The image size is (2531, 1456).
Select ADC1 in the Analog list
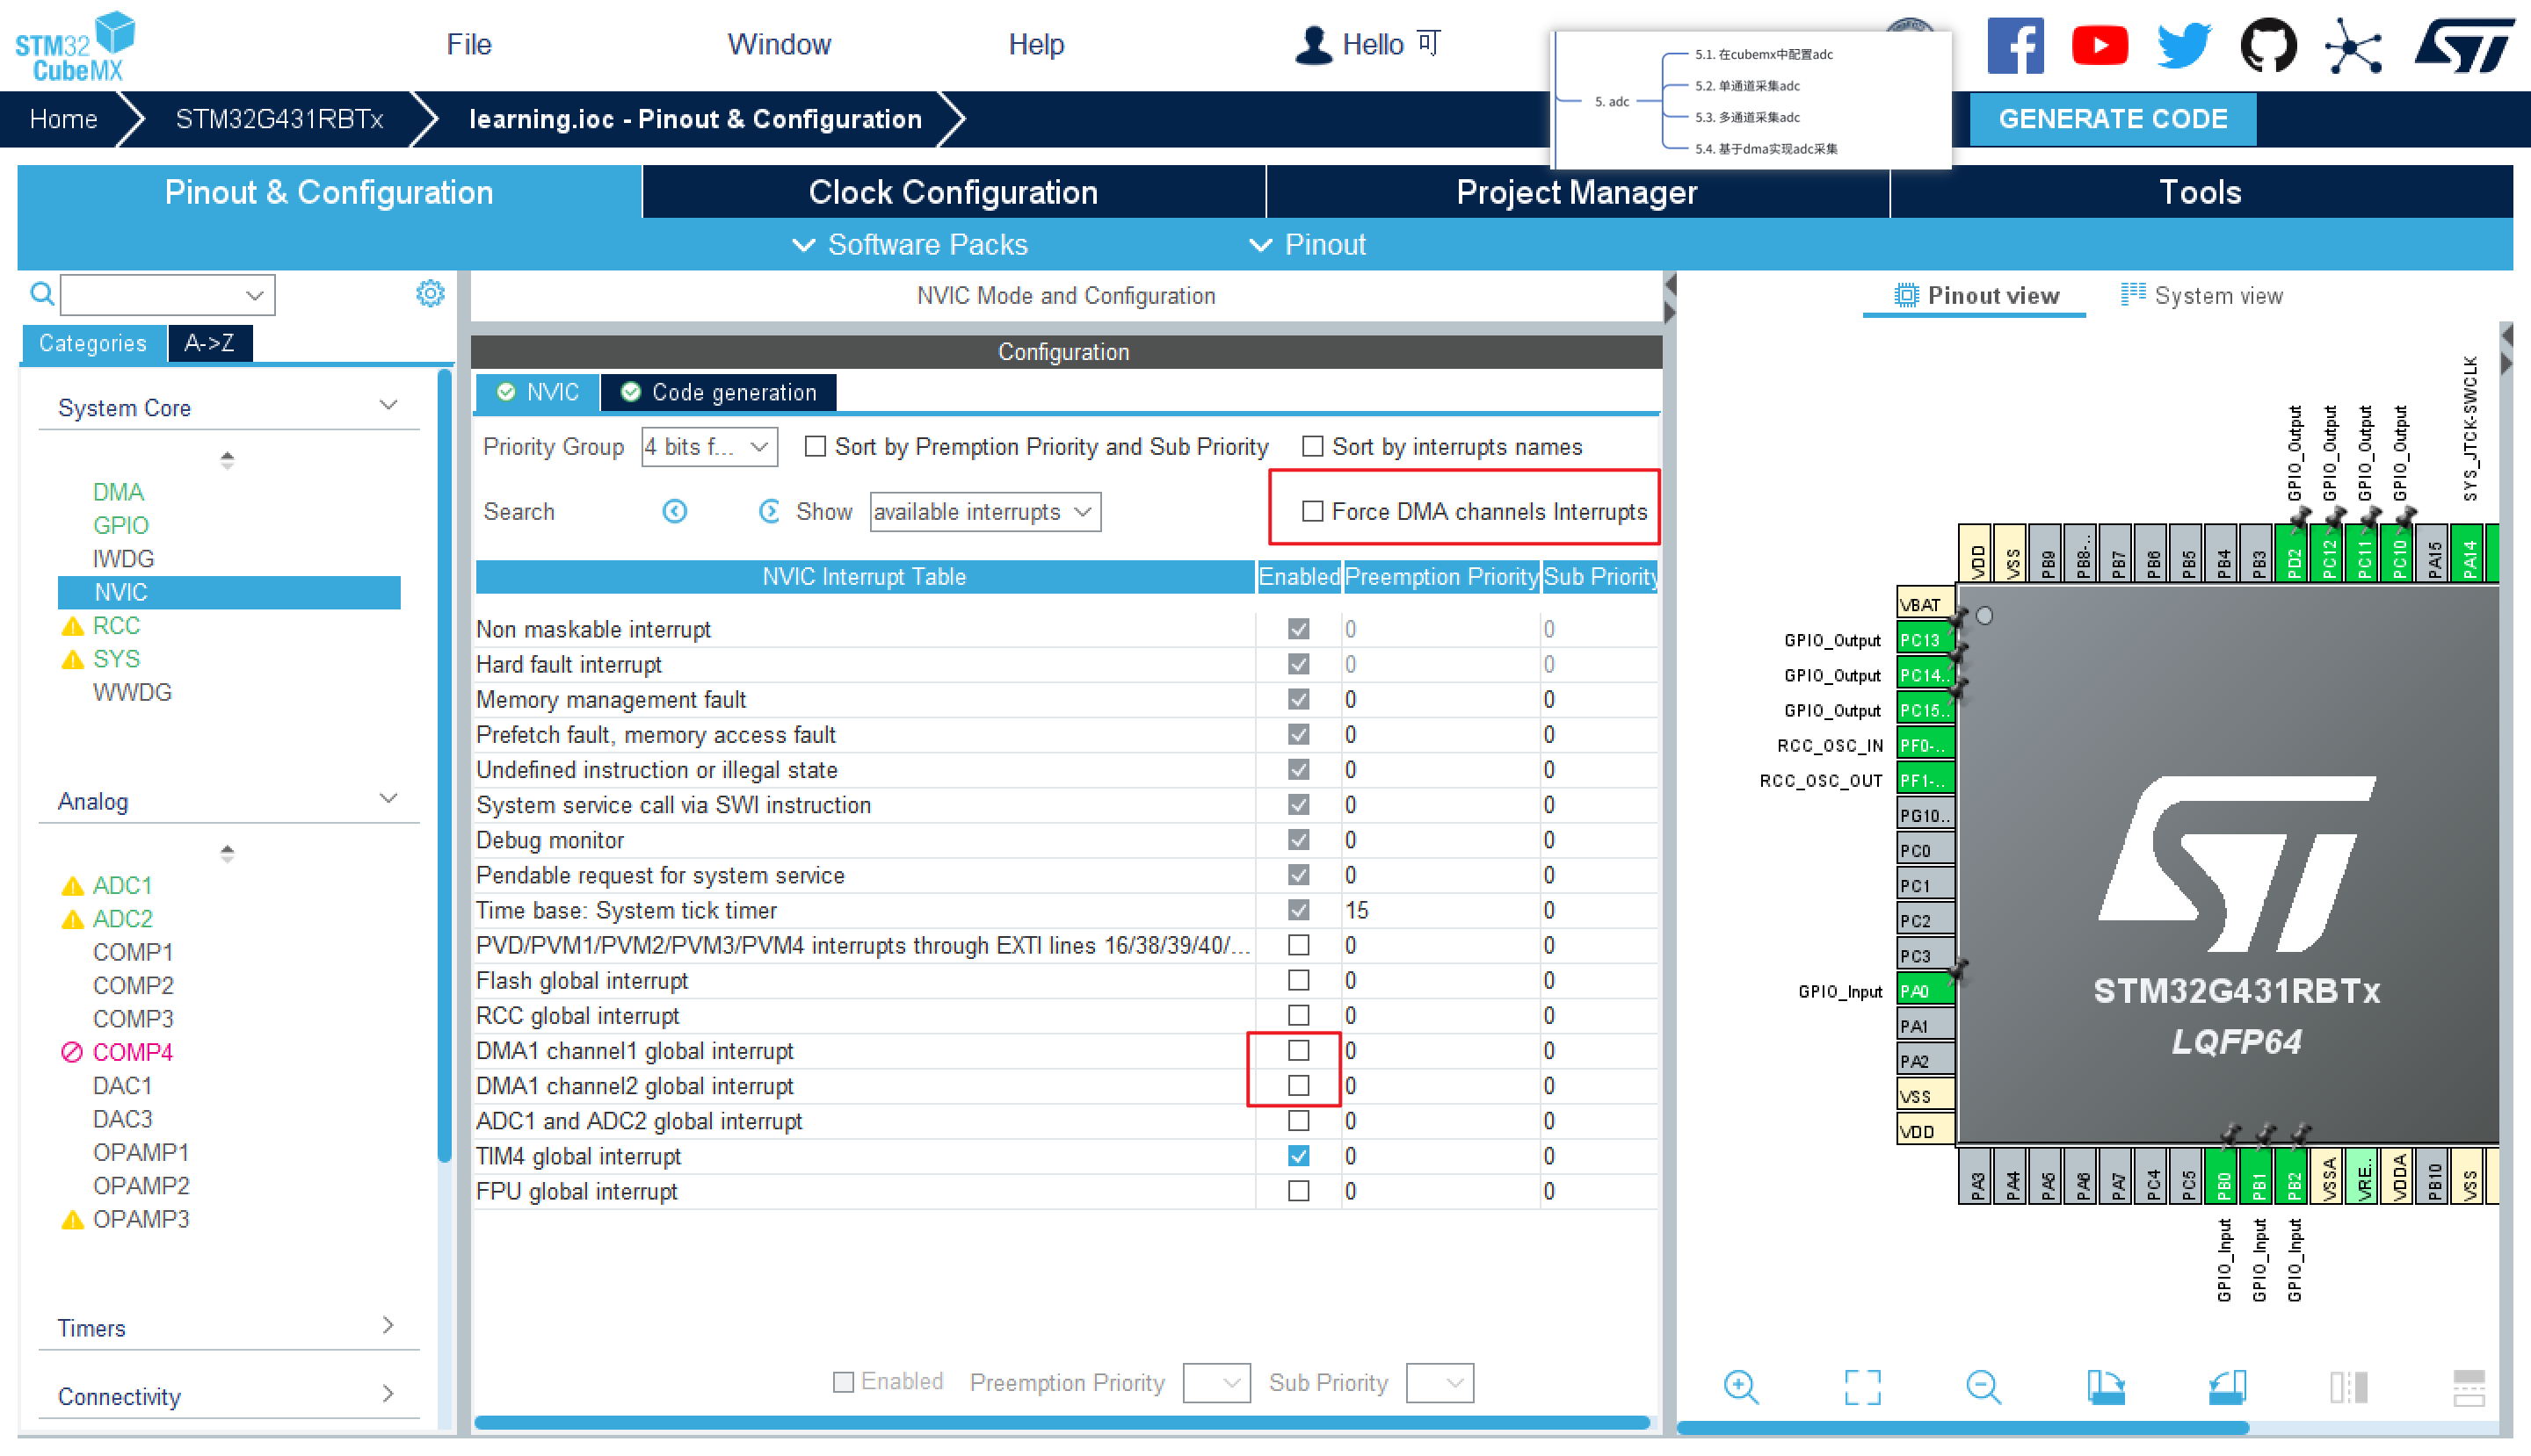(x=122, y=885)
